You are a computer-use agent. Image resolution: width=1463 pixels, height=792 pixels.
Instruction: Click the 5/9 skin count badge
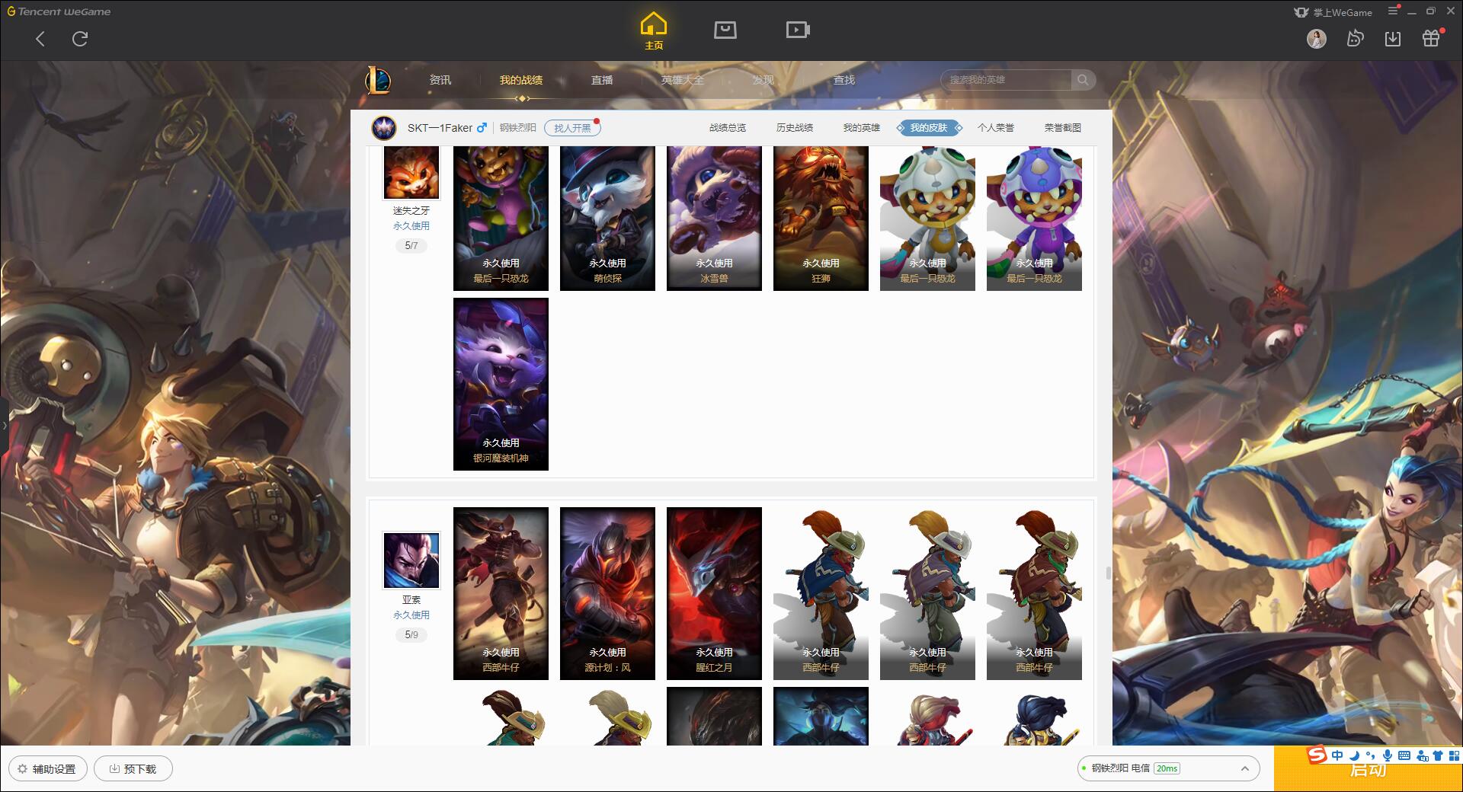click(x=411, y=635)
